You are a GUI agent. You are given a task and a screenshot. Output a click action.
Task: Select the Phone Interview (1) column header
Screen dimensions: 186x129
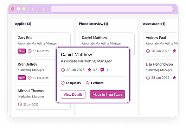pos(94,24)
